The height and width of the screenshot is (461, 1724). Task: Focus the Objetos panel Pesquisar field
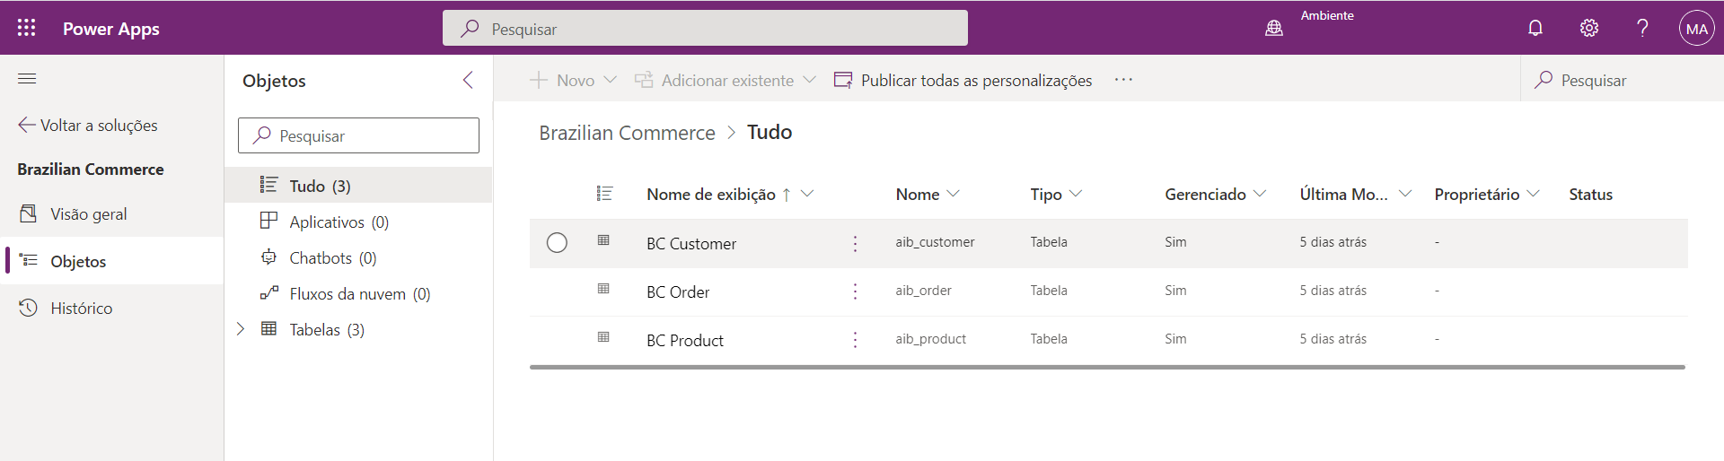point(358,135)
